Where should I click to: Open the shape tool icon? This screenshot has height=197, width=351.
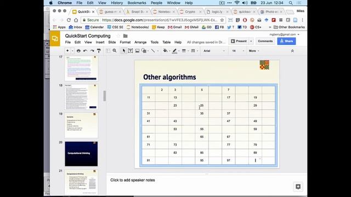[144, 51]
